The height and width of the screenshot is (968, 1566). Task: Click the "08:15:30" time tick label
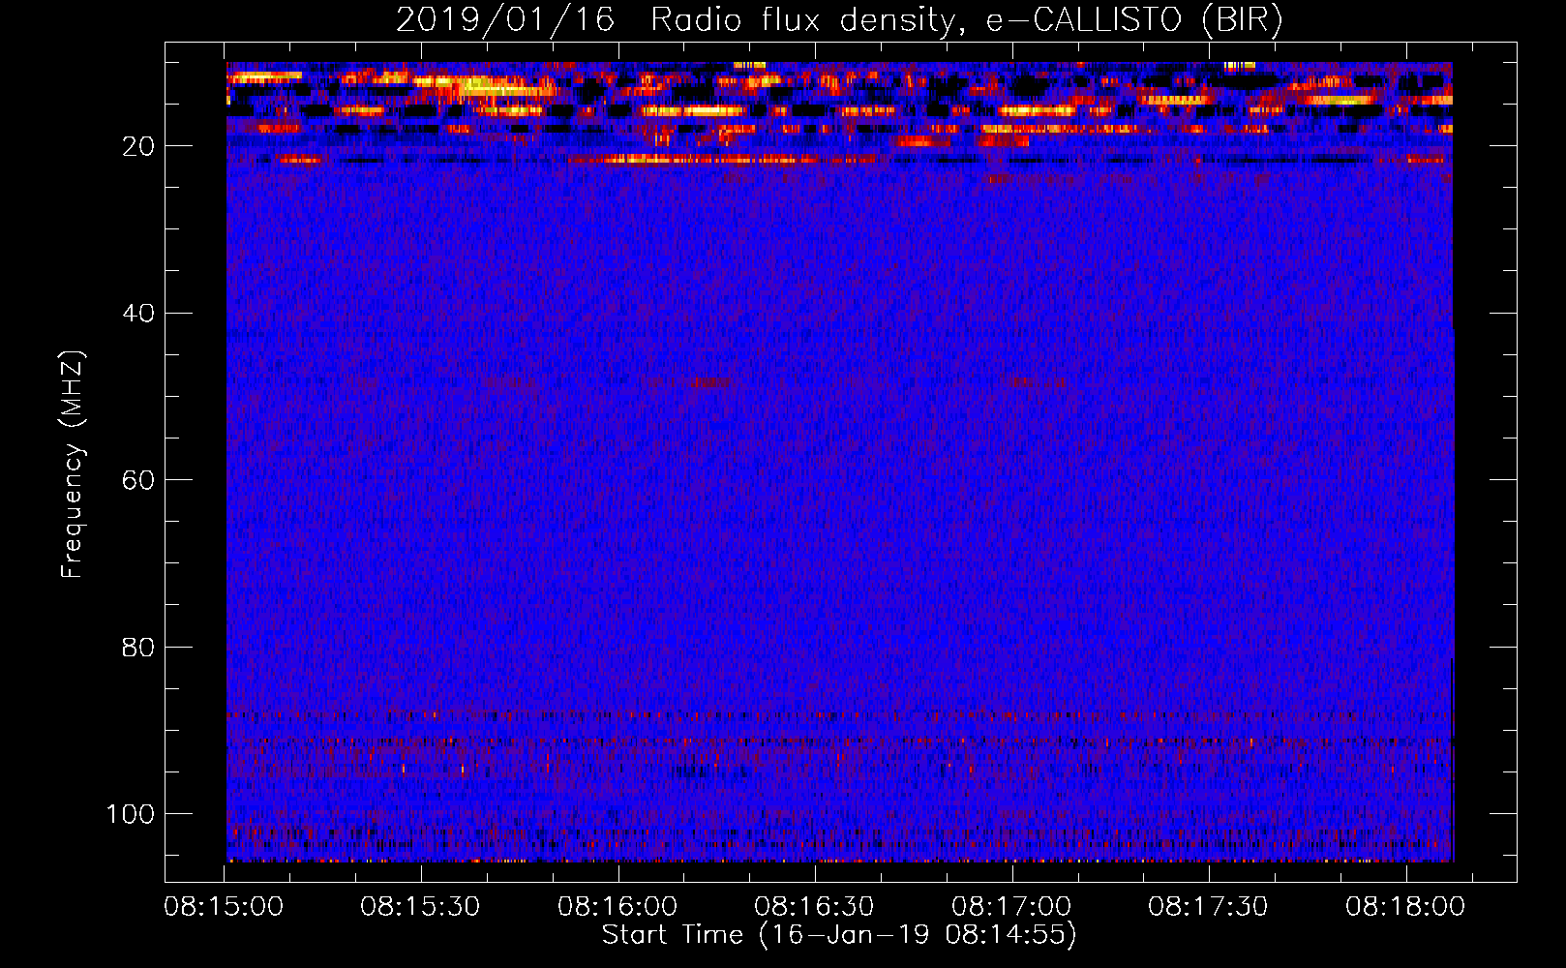coord(420,907)
